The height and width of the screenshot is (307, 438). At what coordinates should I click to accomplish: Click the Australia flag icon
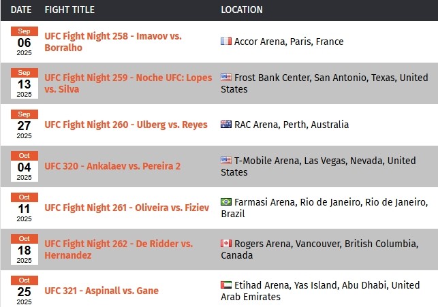(226, 124)
